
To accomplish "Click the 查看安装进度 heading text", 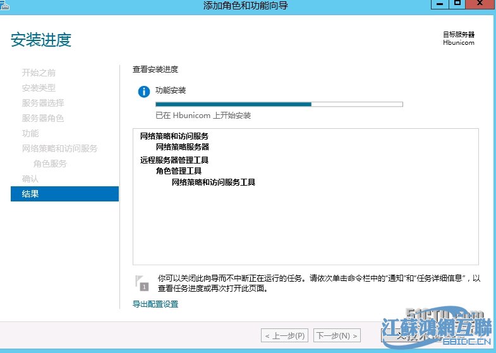I will click(155, 69).
